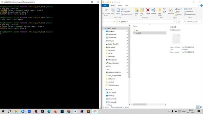Screen dimensions: 203x114
Task: Open taskbar Search magnifier
Action: (10, 111)
